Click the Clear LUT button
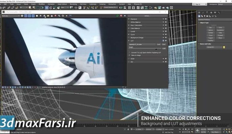This screenshot has width=232, height=134. 164,44
